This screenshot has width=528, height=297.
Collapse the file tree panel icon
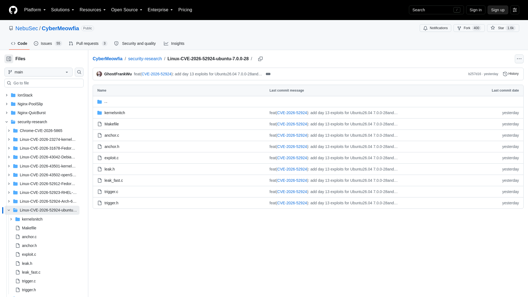(9, 59)
